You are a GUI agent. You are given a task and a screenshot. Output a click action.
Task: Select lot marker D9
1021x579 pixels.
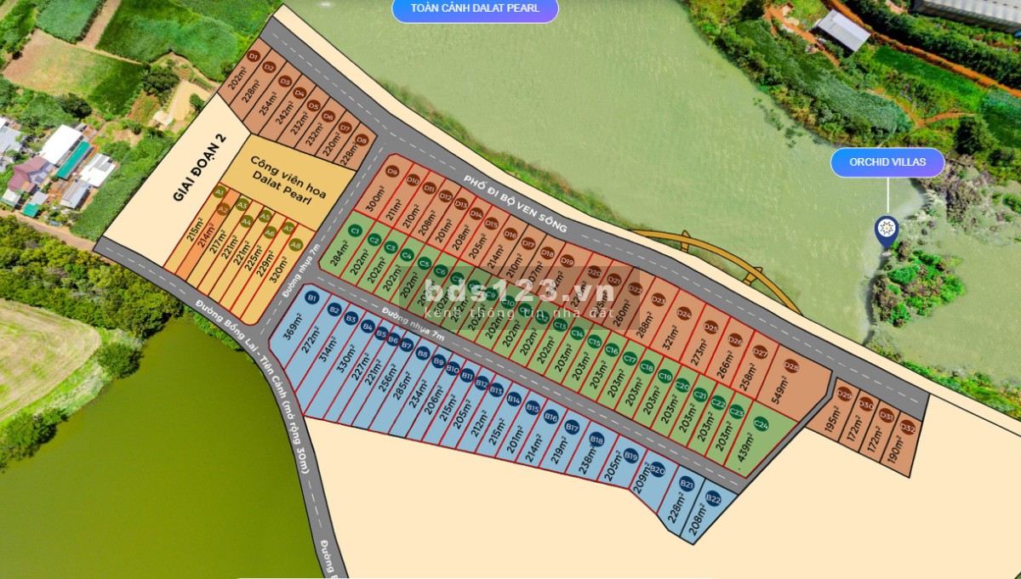click(x=392, y=171)
